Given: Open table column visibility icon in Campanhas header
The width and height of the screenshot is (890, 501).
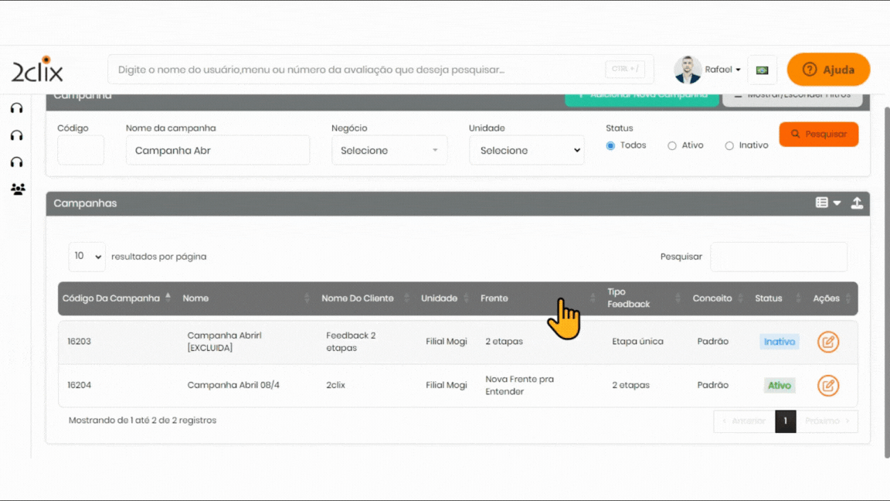Looking at the screenshot, I should [827, 203].
